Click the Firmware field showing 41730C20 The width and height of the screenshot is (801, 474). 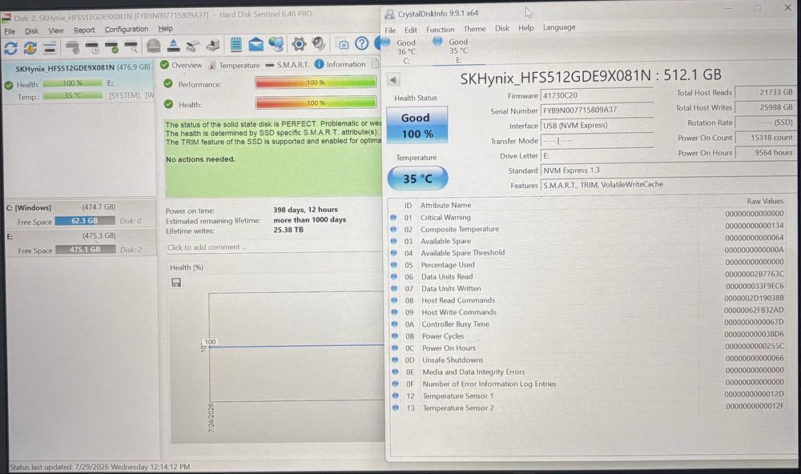coord(598,95)
